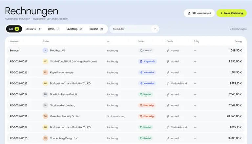Click the KP avatar of Kaya Physiotherapie

coord(45,72)
